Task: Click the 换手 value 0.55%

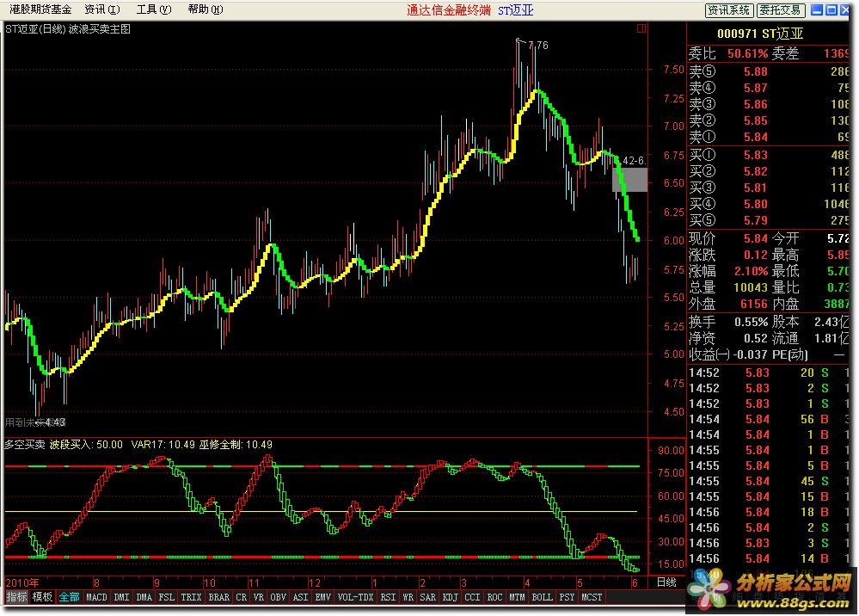Action: [x=751, y=323]
